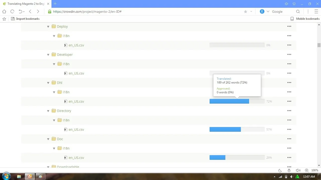
Task: Open a new tab with plus button
Action: pyautogui.click(x=55, y=3)
